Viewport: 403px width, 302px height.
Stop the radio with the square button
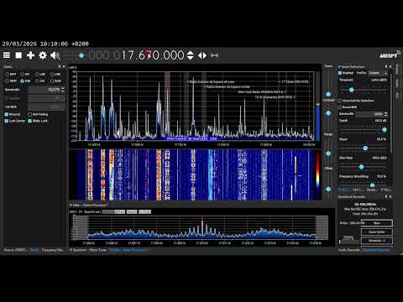pyautogui.click(x=18, y=55)
